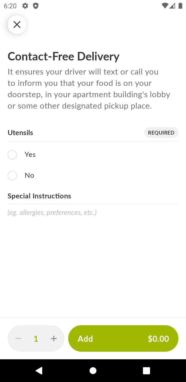
Task: Tap the battery status icon
Action: tap(180, 6)
